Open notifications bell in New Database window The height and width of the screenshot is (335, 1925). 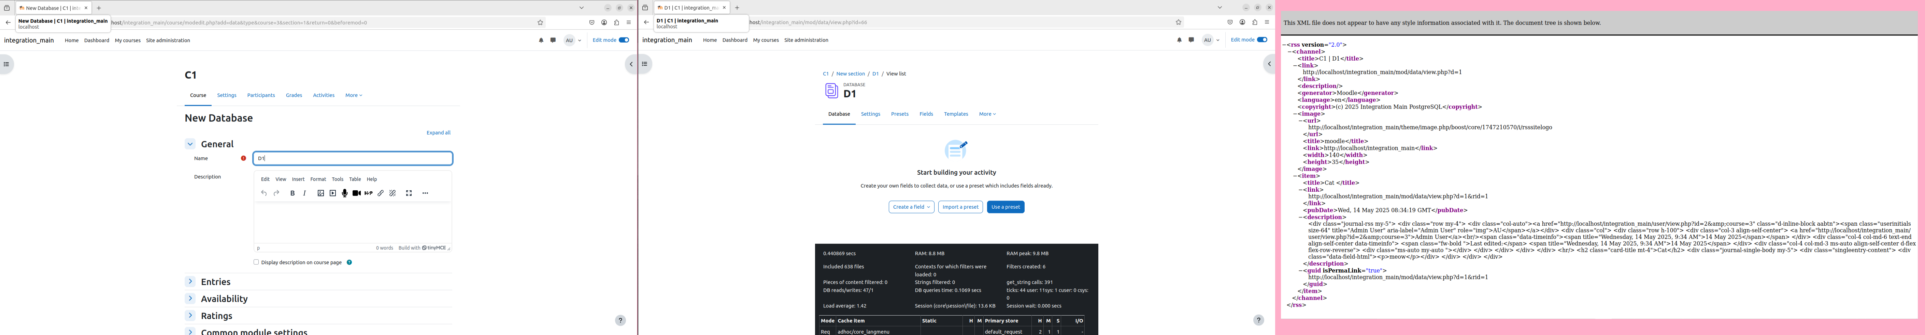pyautogui.click(x=541, y=40)
